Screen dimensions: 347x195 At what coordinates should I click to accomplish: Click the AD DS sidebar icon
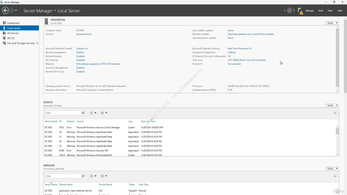4,38
